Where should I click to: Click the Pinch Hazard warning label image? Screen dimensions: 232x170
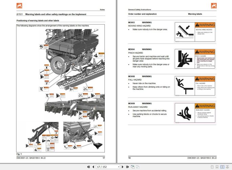195,59
